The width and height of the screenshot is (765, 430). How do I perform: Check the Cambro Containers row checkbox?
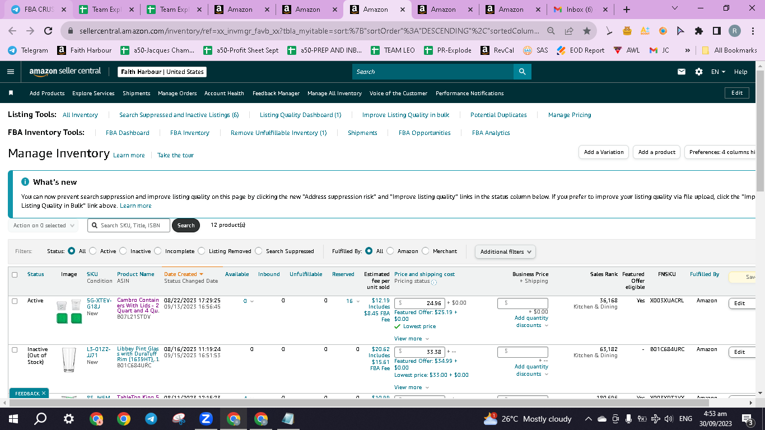coord(15,301)
